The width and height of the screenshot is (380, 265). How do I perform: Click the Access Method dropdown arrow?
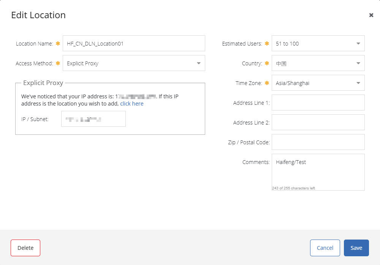[x=199, y=63]
